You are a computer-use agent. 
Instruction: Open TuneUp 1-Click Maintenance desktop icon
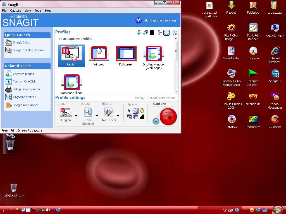point(231,78)
